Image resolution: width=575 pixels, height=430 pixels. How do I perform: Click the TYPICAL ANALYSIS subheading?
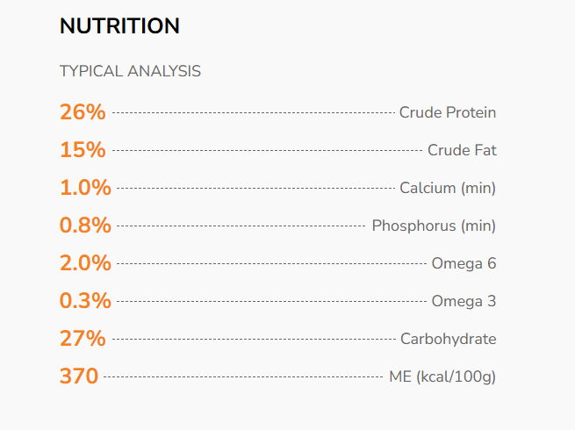[130, 71]
